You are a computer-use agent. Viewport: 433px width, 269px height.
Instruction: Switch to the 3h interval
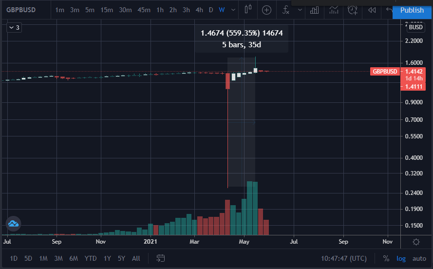186,10
